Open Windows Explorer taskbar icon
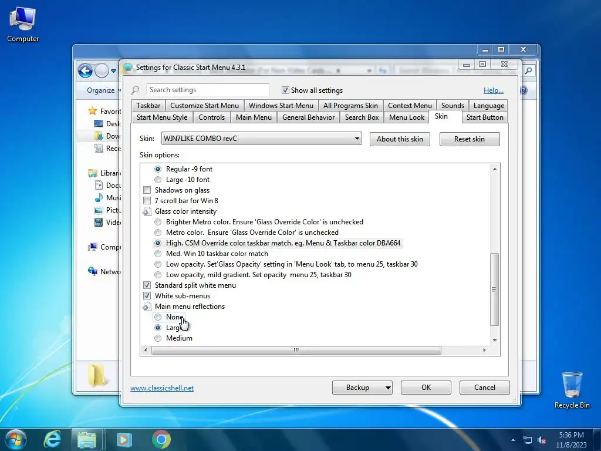 [87, 439]
